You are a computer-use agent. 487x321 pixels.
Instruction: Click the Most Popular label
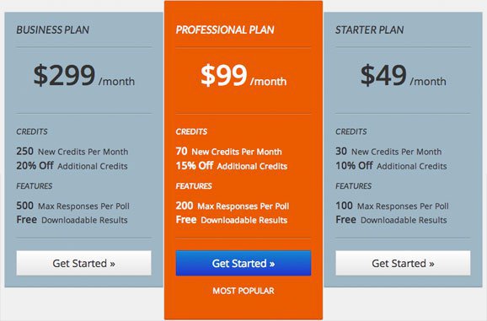coord(243,291)
